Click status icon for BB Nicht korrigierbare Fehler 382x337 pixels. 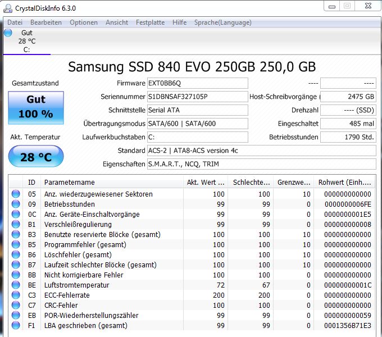(16, 275)
